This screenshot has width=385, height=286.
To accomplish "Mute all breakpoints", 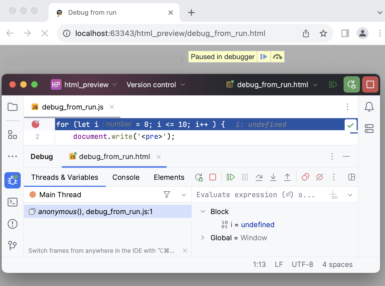I will pos(319,177).
